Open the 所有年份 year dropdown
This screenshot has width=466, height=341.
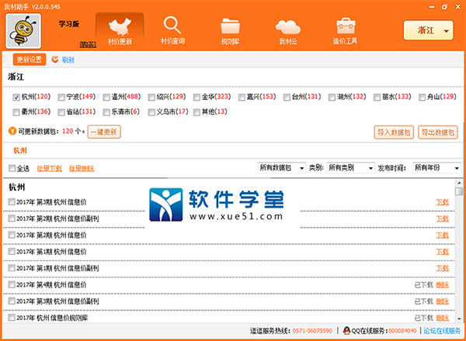[x=436, y=168]
